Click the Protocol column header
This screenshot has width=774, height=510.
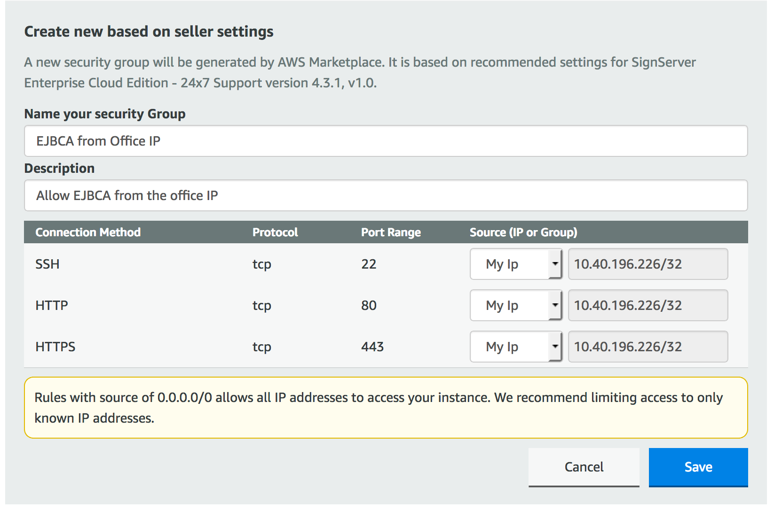click(275, 232)
